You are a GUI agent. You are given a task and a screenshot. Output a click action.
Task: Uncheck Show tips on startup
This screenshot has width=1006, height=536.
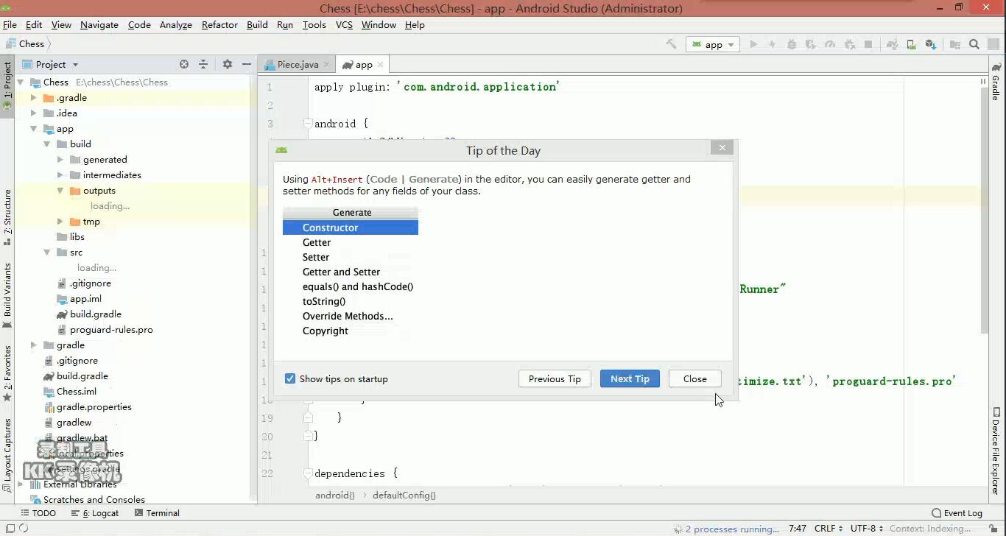point(290,378)
